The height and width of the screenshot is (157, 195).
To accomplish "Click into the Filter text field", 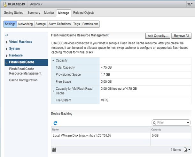I will click(171, 123).
